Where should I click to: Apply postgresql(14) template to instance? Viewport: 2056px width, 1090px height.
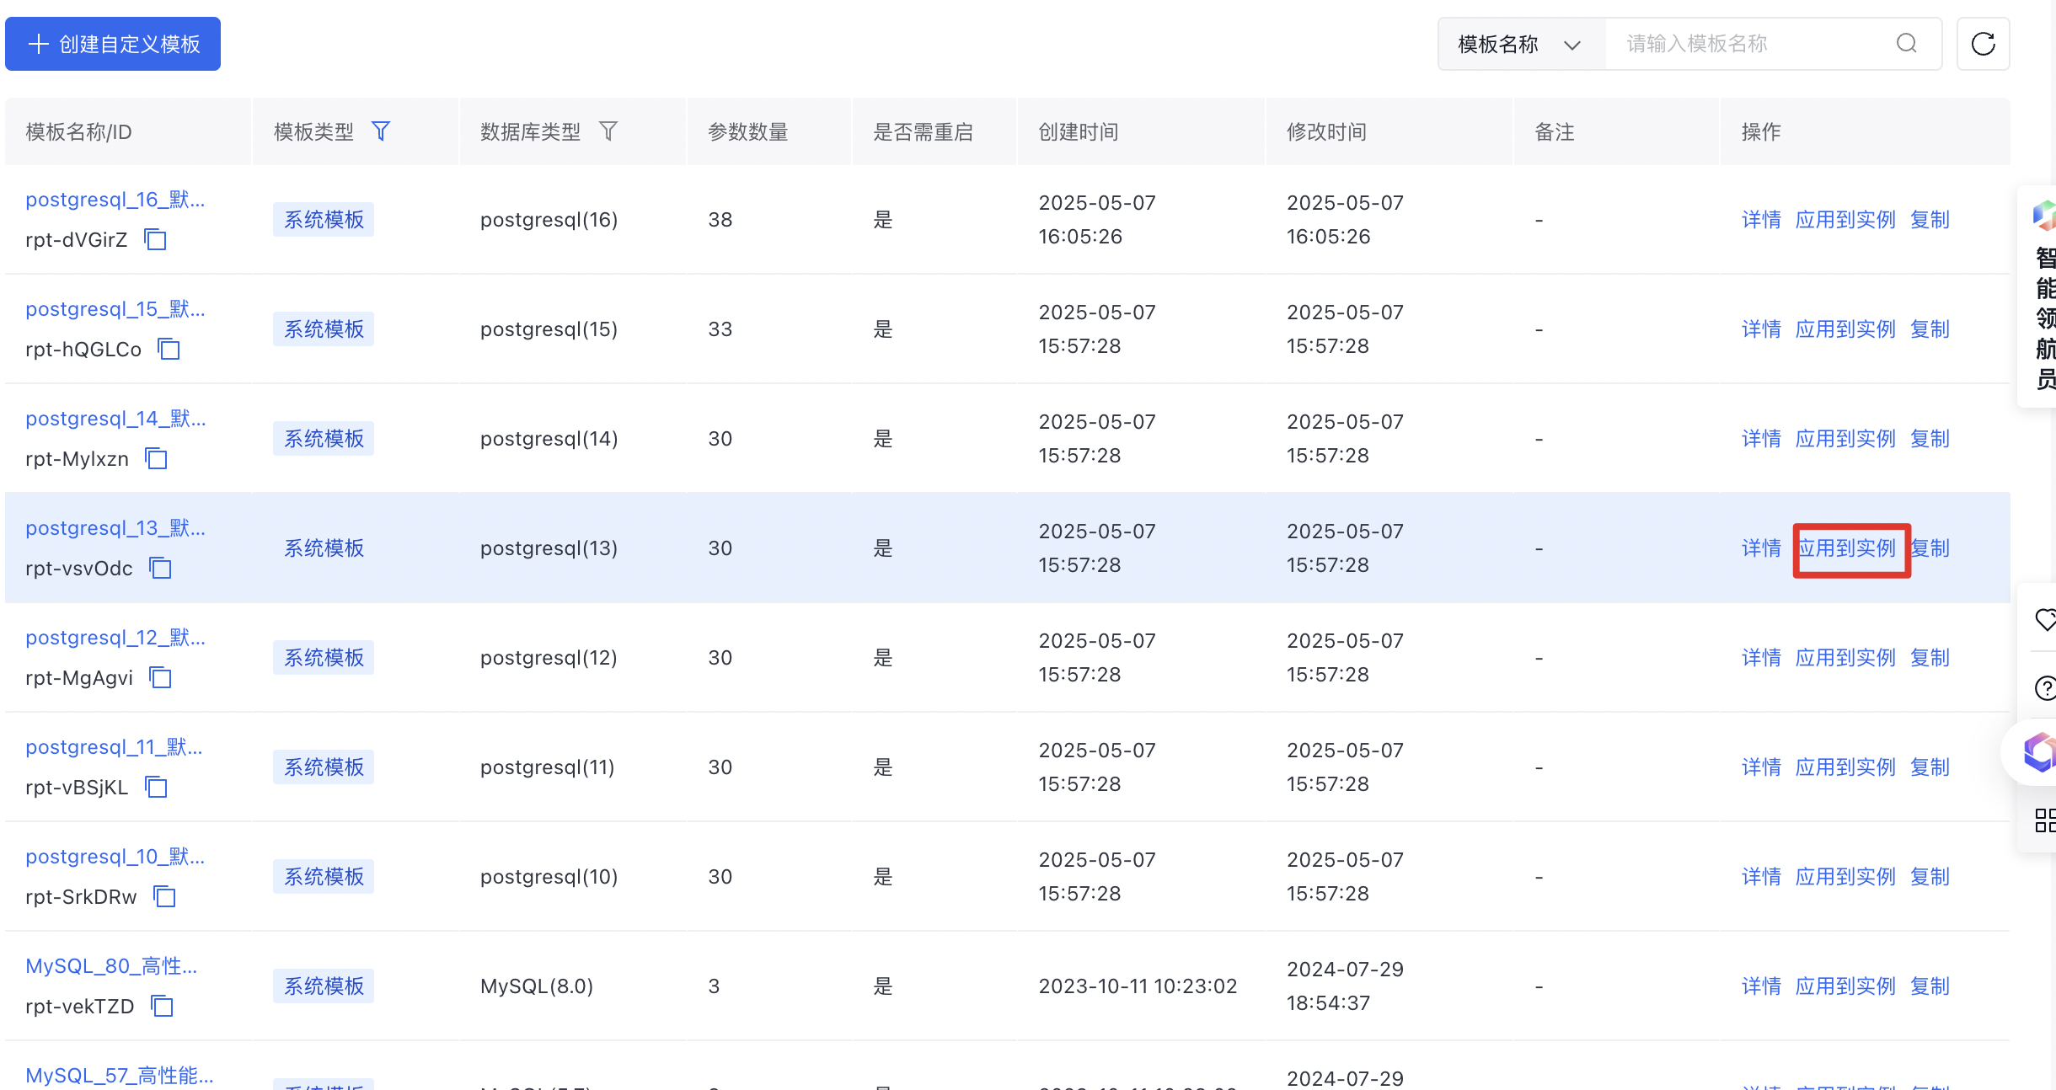(x=1845, y=439)
